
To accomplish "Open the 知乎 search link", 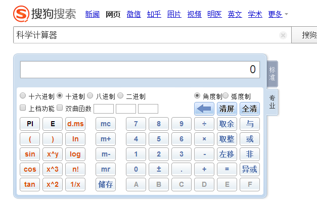I will pyautogui.click(x=154, y=14).
